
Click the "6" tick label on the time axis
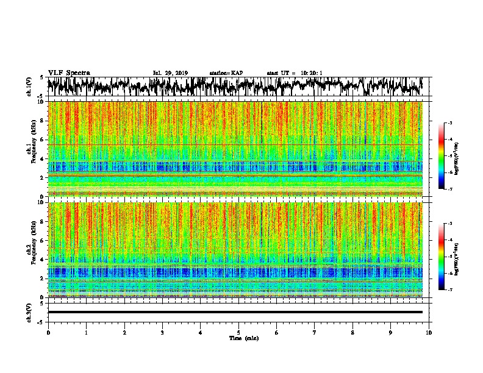pos(277,333)
